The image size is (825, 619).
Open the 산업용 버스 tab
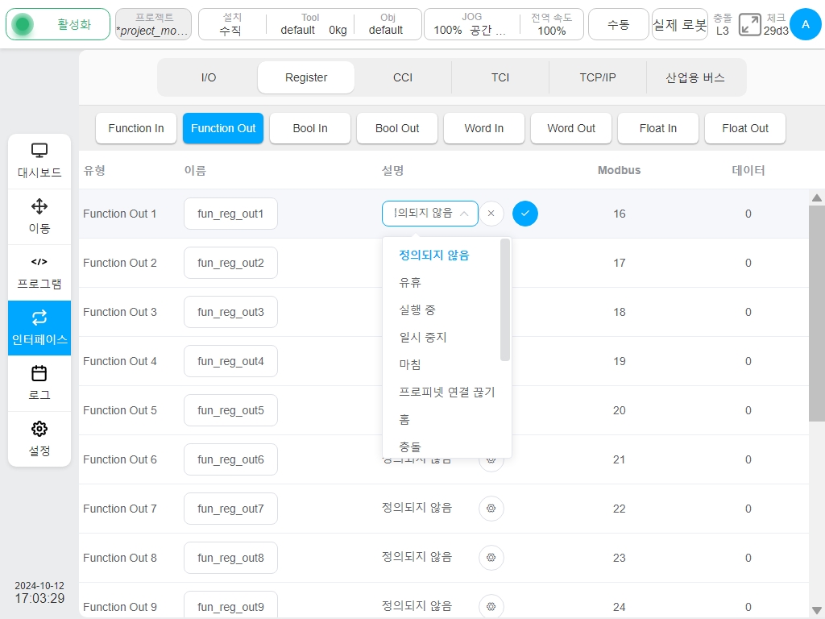695,77
